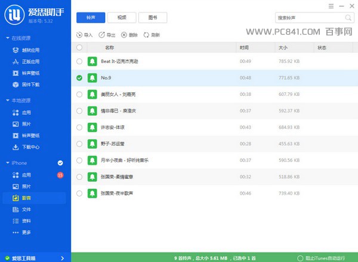Image resolution: width=358 pixels, height=262 pixels.
Task: Uncheck the selected No.9 ringtone checkbox
Action: coord(79,77)
